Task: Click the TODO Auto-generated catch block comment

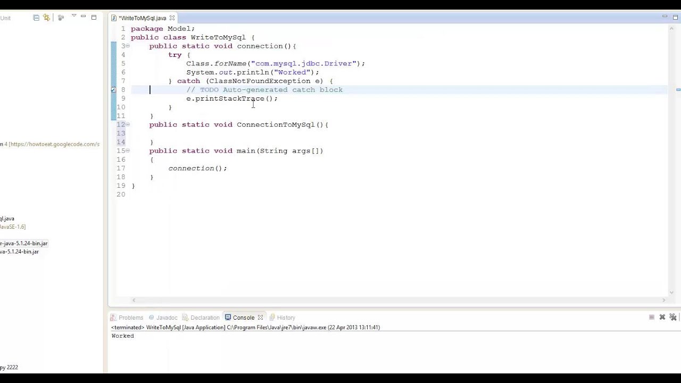Action: click(264, 90)
